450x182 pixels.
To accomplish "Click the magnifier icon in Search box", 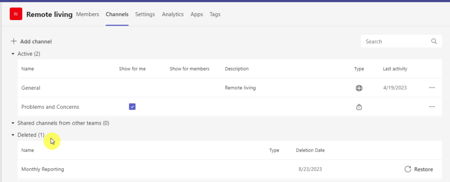I will click(x=434, y=41).
